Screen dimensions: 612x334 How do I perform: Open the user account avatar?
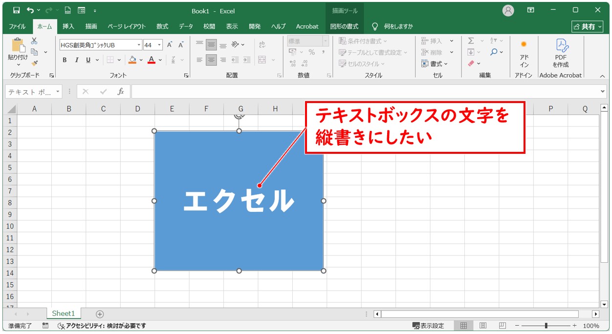[508, 10]
